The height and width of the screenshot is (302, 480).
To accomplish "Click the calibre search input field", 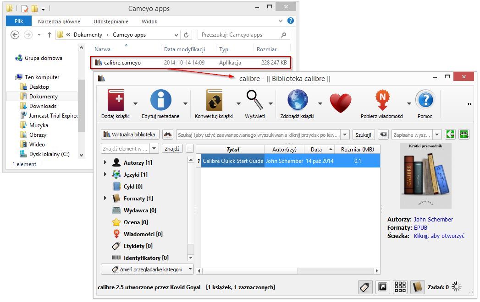I will tap(259, 135).
